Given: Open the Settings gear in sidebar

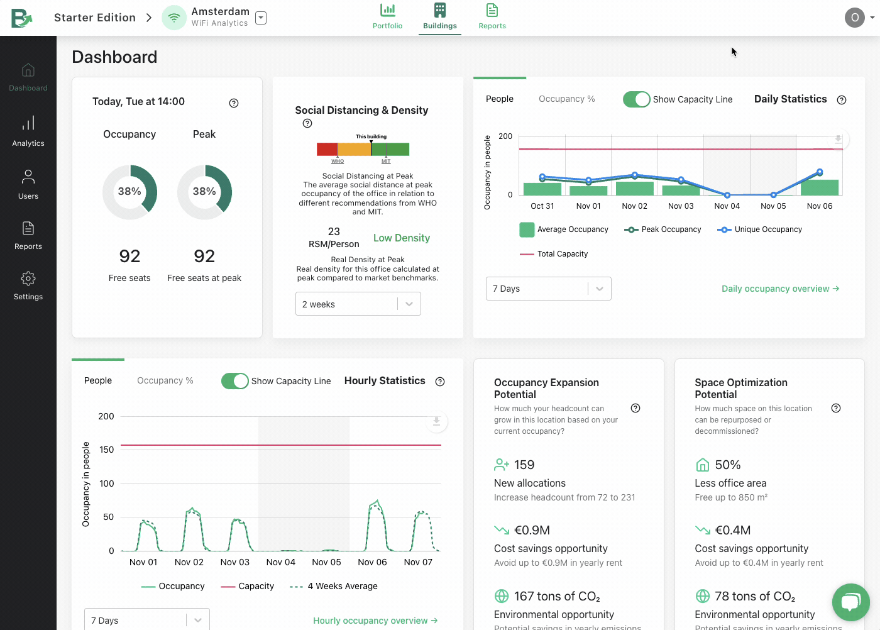Looking at the screenshot, I should (x=28, y=285).
